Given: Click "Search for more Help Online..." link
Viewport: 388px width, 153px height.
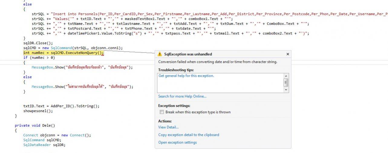Looking at the screenshot, I should coord(182,96).
